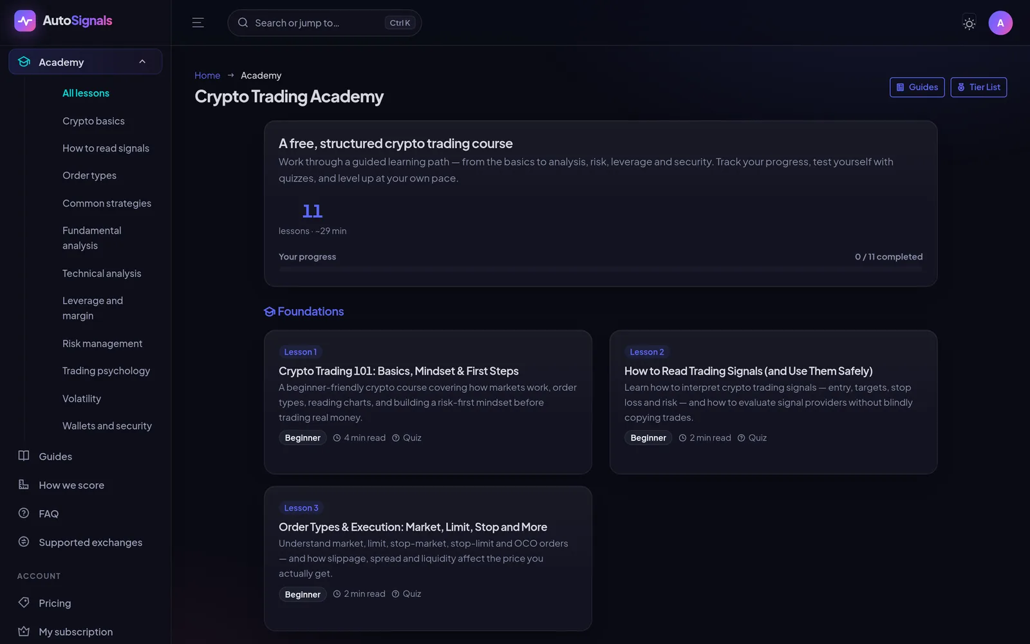Click the Quiz icon in Lesson 3 card
Image resolution: width=1030 pixels, height=644 pixels.
[396, 594]
